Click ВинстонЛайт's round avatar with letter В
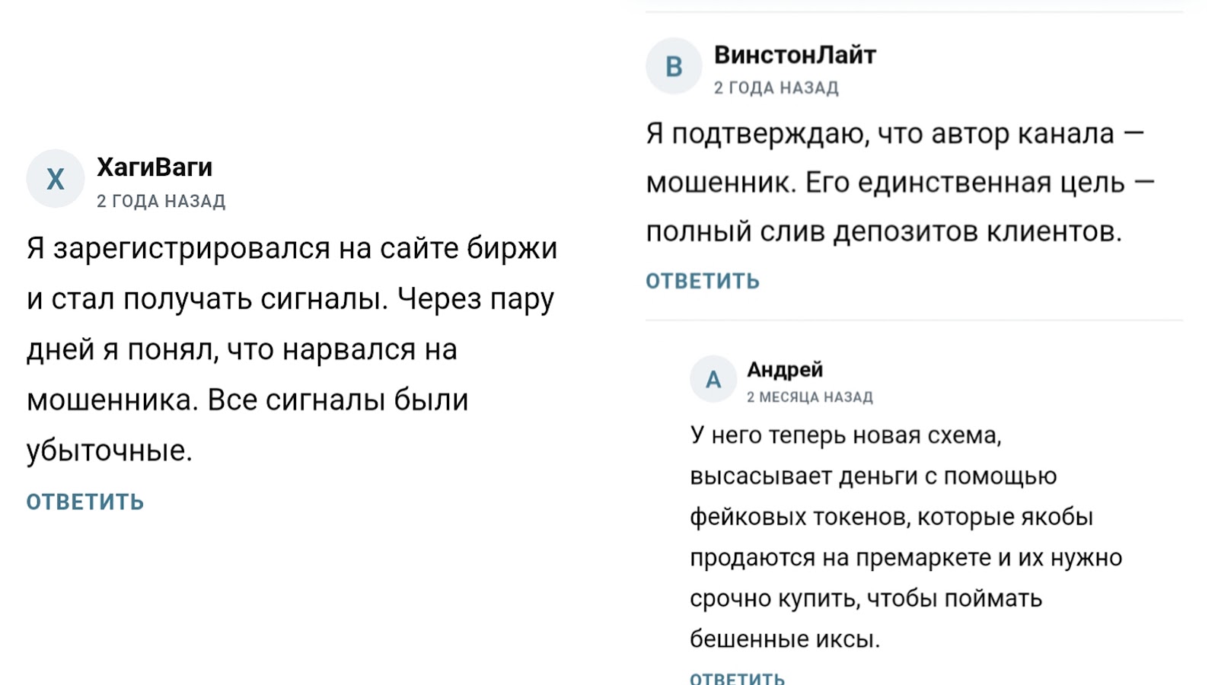This screenshot has width=1218, height=685. coord(674,66)
